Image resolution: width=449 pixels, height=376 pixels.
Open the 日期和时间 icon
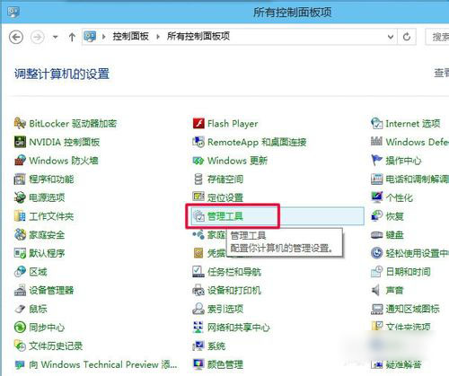point(376,272)
